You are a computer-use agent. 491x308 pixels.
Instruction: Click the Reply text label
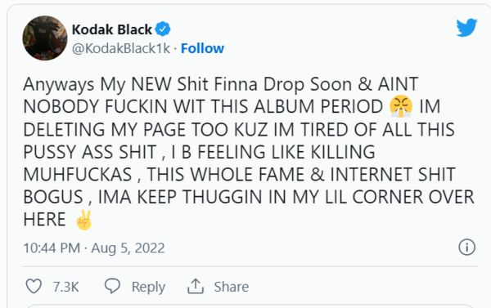click(x=148, y=287)
